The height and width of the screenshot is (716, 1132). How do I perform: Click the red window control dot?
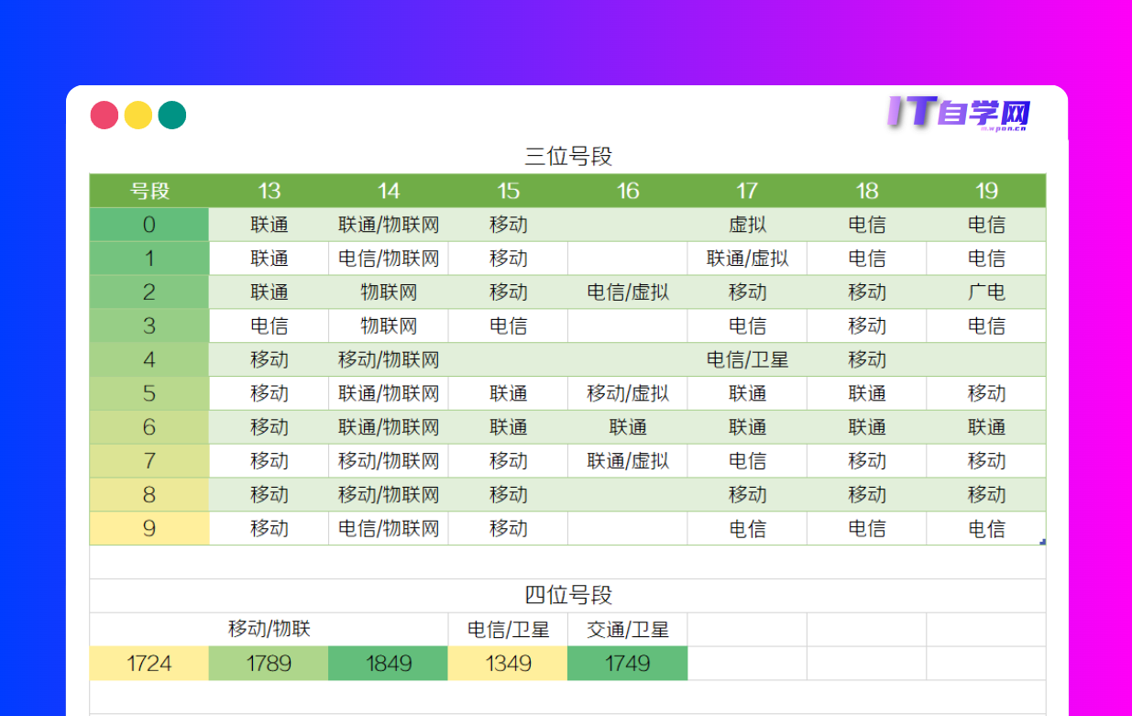[x=104, y=115]
